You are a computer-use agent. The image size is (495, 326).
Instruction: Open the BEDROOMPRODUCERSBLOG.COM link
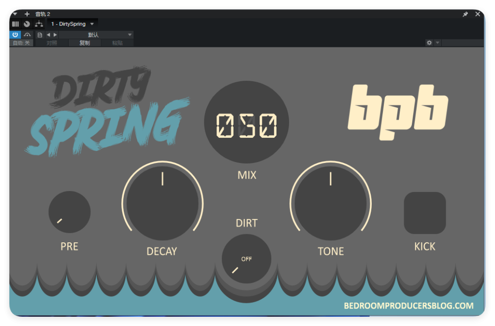point(408,306)
